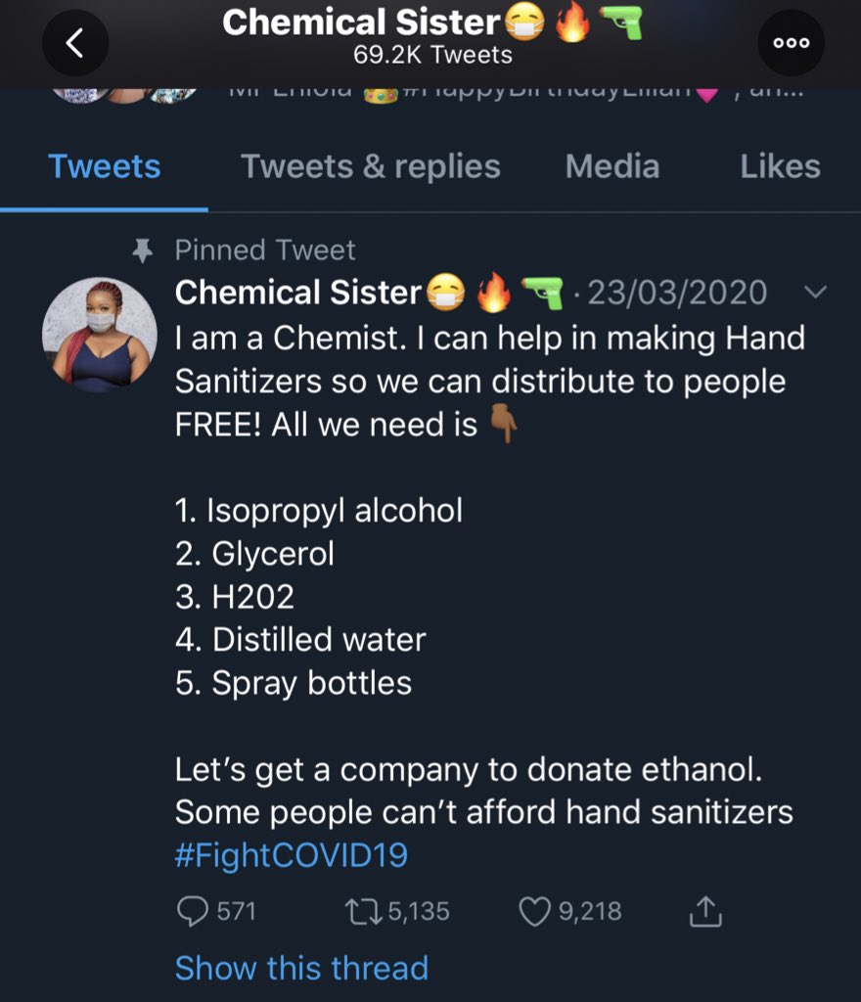Open Chemical Sister name in pinned tweet
This screenshot has height=1002, width=861.
297,293
